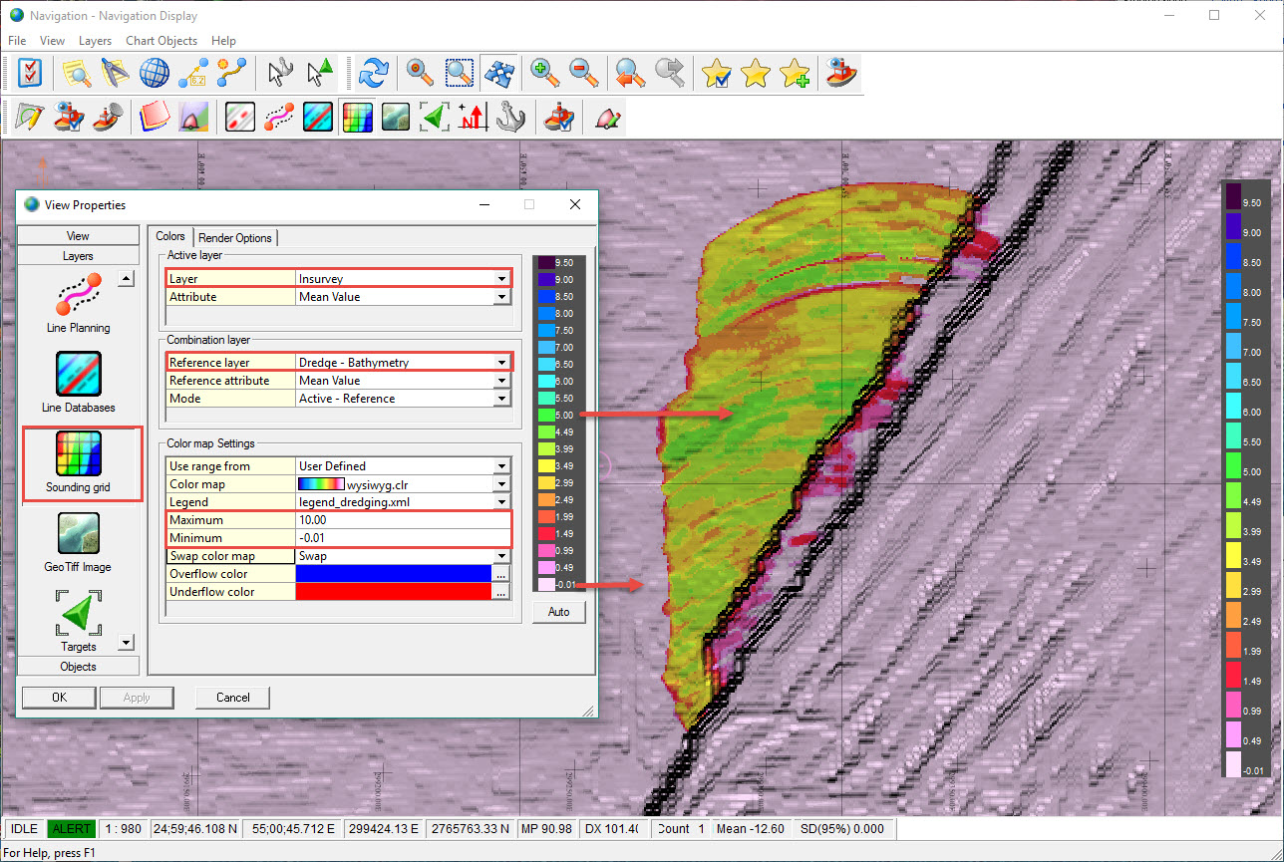Image resolution: width=1284 pixels, height=862 pixels.
Task: Select the zoom window tool
Action: 459,73
